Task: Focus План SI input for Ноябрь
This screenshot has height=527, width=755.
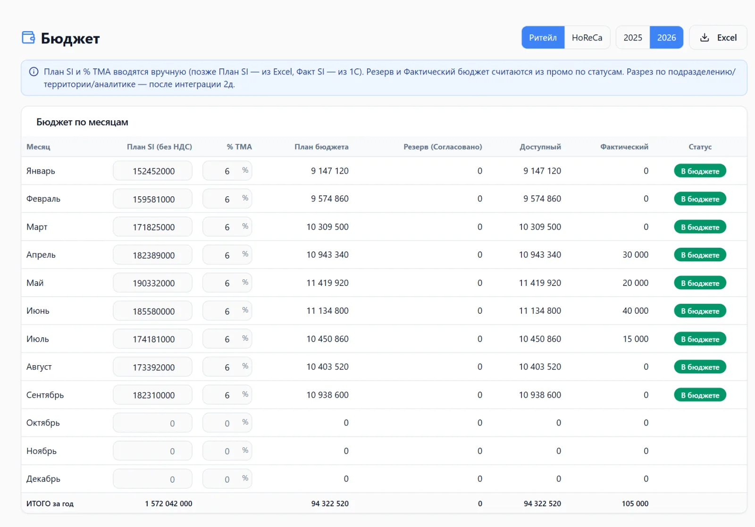Action: click(x=152, y=451)
